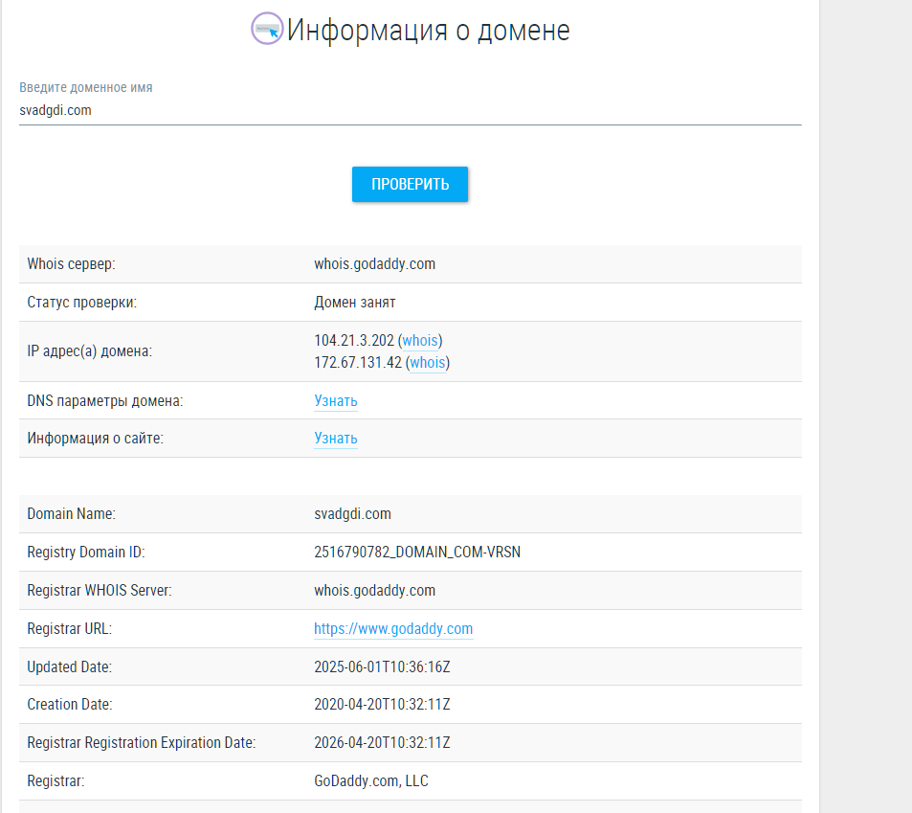Click the Domain Name svadgdi.com value
The width and height of the screenshot is (912, 813).
[352, 513]
